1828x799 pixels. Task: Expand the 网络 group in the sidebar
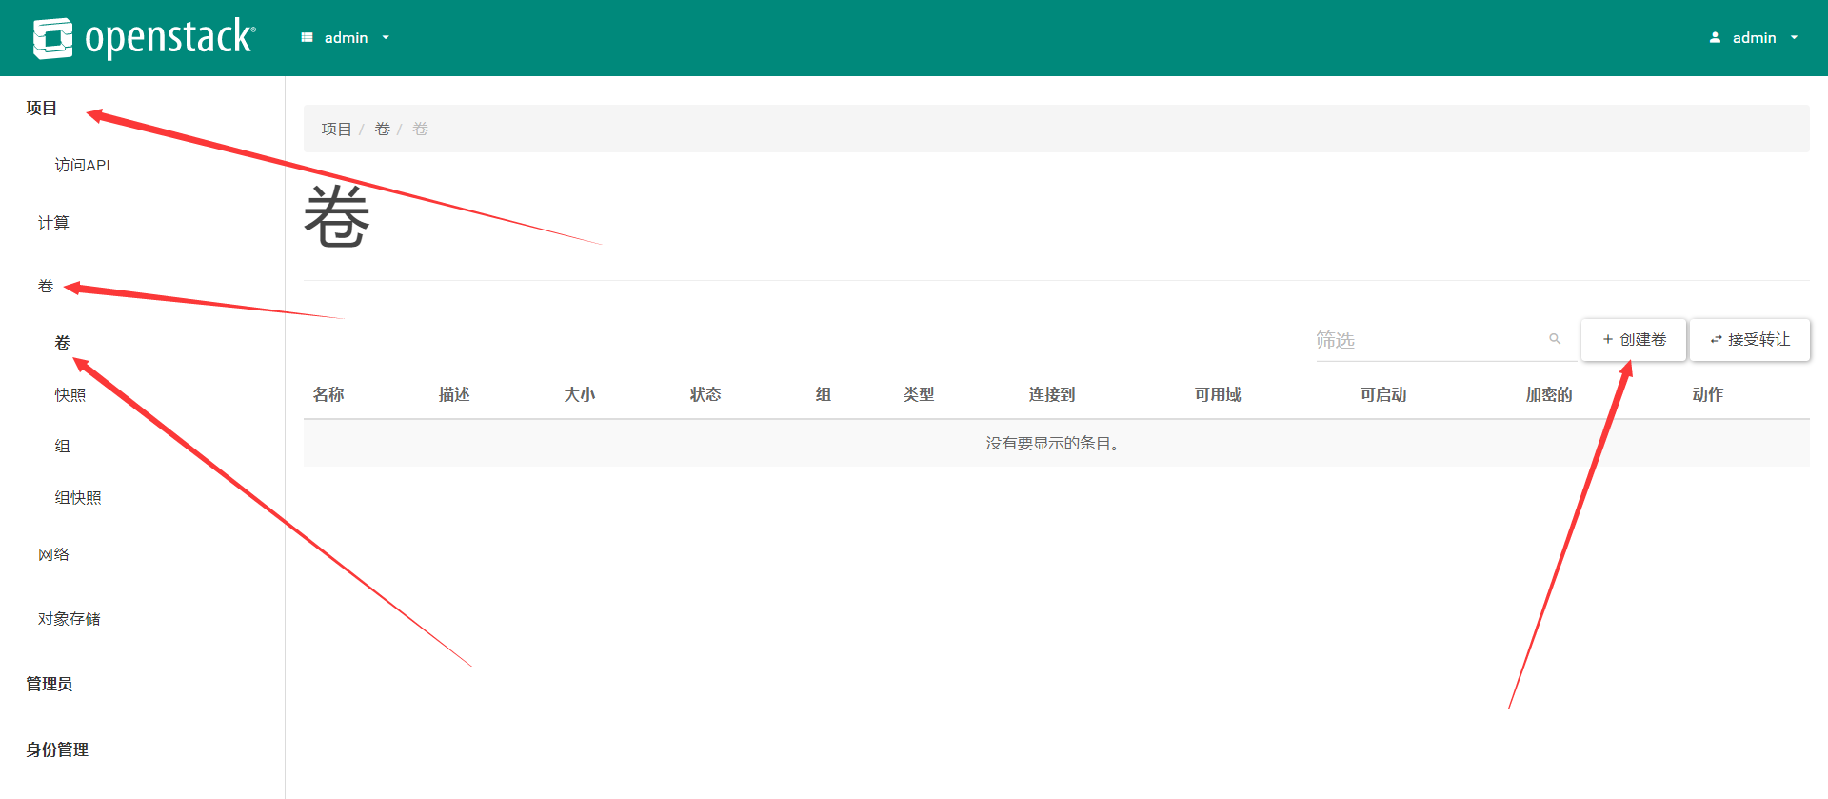pyautogui.click(x=53, y=554)
